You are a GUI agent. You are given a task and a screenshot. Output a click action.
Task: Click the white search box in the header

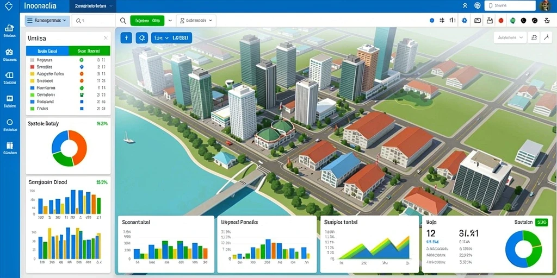pos(510,5)
